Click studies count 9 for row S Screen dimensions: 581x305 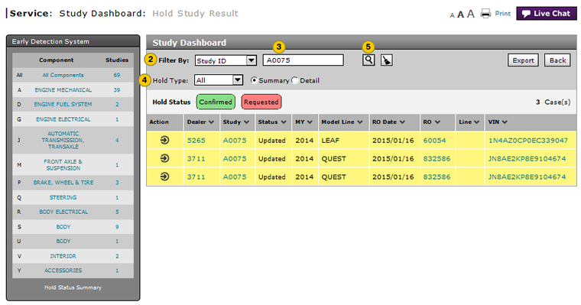point(117,227)
